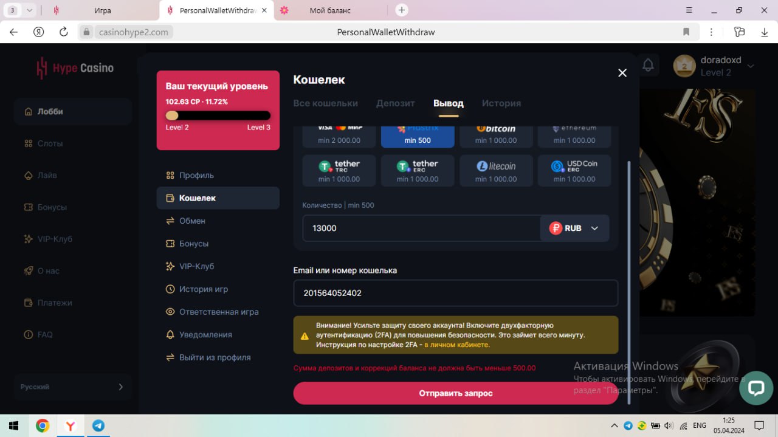Switch to the Все кошельки tab

pos(325,103)
